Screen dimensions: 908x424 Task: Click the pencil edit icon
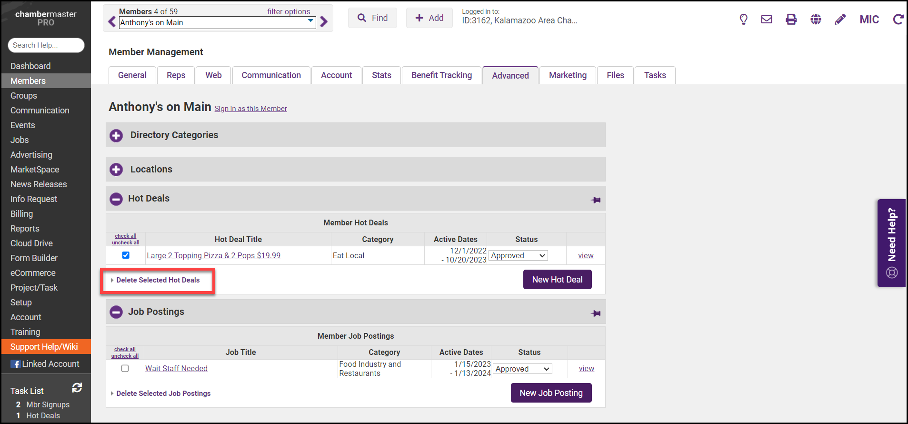[840, 19]
